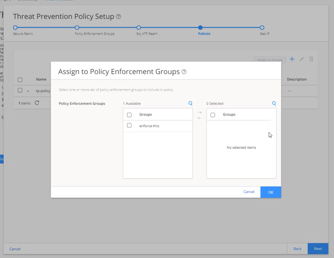This screenshot has width=334, height=258.
Task: Check the enforce-this group checkbox
Action: (129, 125)
